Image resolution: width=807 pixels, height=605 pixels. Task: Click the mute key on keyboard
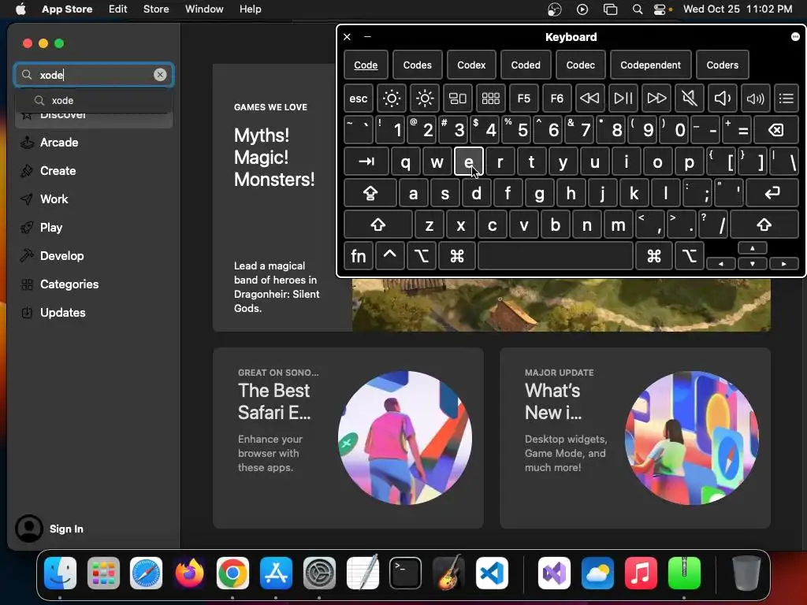(689, 98)
